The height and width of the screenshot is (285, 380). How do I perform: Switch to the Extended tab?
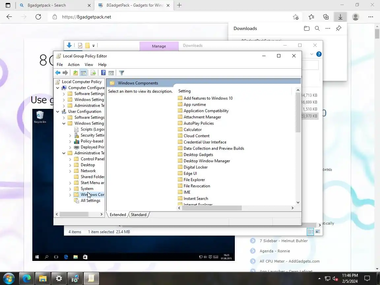[118, 215]
